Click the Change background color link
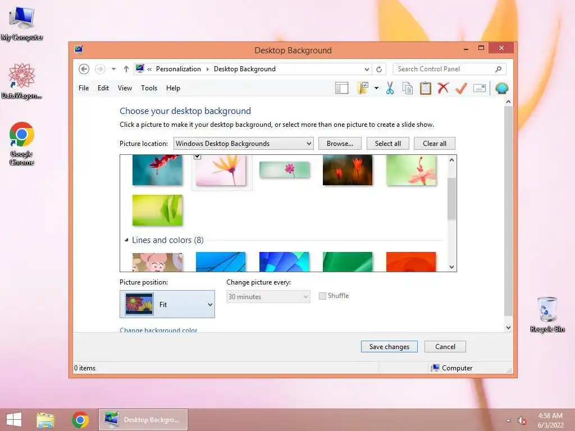Screen dimensions: 575x431 coord(158,329)
